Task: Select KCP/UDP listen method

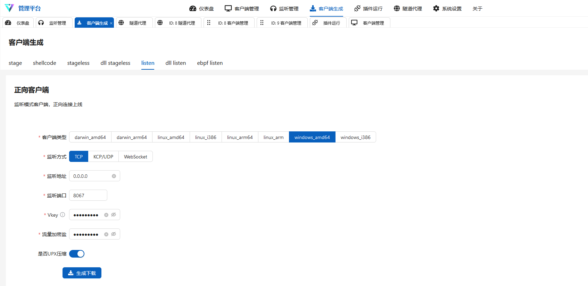Action: (103, 157)
